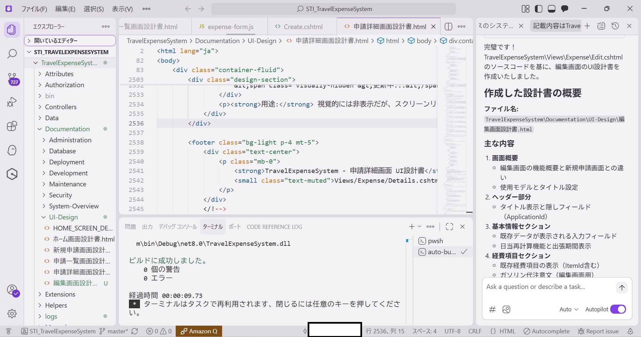Split the editor to the right
Image resolution: width=641 pixels, height=337 pixels.
click(448, 27)
